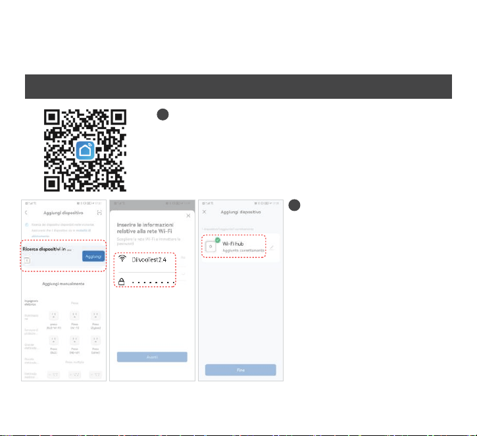This screenshot has height=436, width=477.
Task: Close the Wi-Fi information dialog
Action: 188,215
